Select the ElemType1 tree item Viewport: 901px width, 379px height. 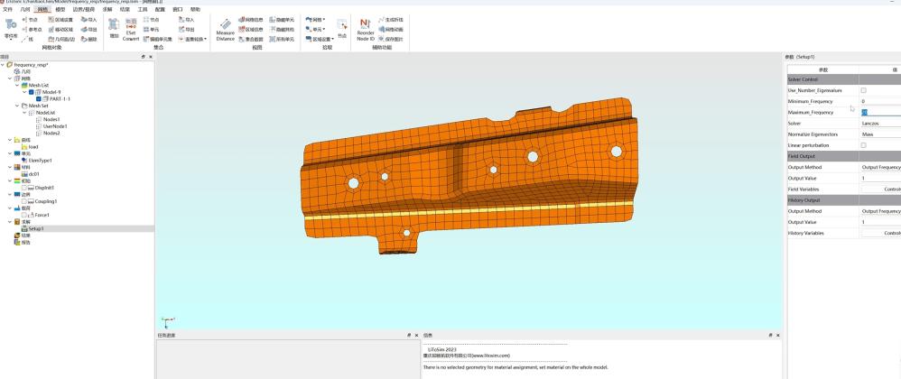click(x=41, y=161)
